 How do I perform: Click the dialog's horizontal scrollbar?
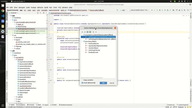(x=91, y=78)
